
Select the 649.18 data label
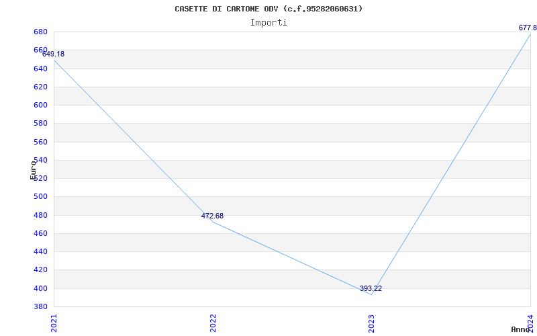pyautogui.click(x=53, y=54)
